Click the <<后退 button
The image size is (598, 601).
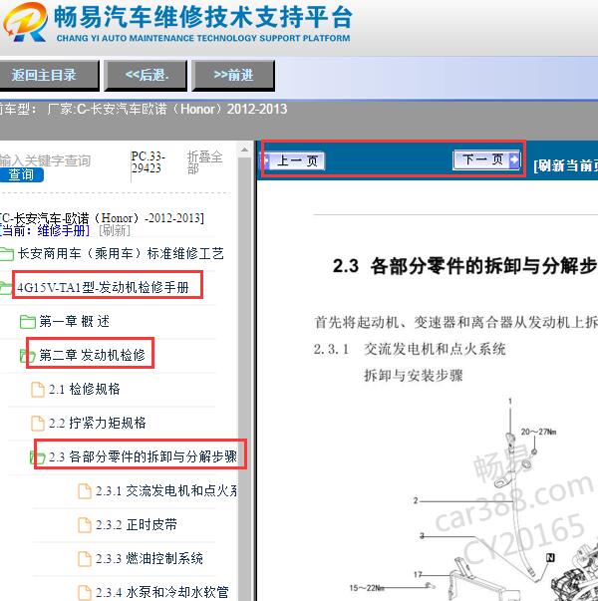click(147, 75)
